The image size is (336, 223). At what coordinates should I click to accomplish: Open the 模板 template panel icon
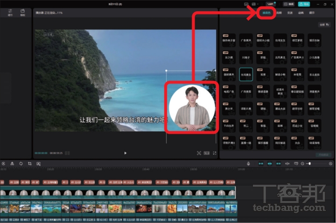[x=22, y=13]
